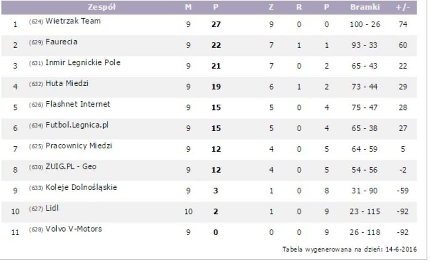Select Pracownicy Miedzi team name
Image resolution: width=430 pixels, height=262 pixels.
(79, 146)
